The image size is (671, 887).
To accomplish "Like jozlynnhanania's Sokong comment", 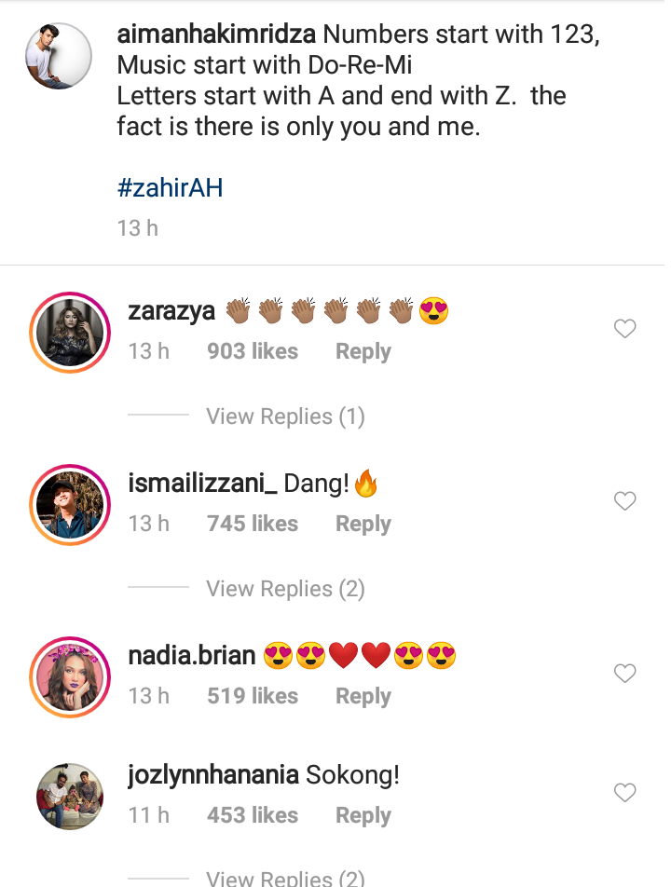I will tap(624, 792).
